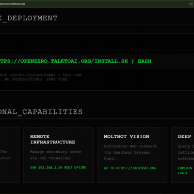Image resolution: width=194 pixels, height=194 pixels.
Task: Click the NO SUBSCRIPTIONS. PURE CODE. line
Action: pyautogui.click(x=37, y=80)
